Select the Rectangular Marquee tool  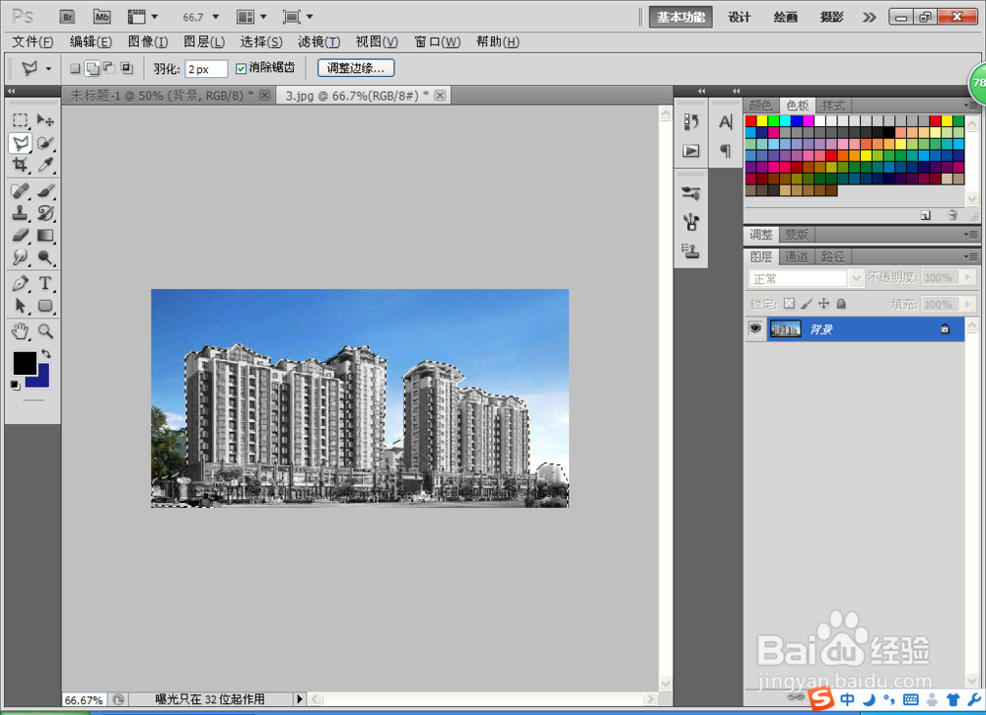click(20, 119)
